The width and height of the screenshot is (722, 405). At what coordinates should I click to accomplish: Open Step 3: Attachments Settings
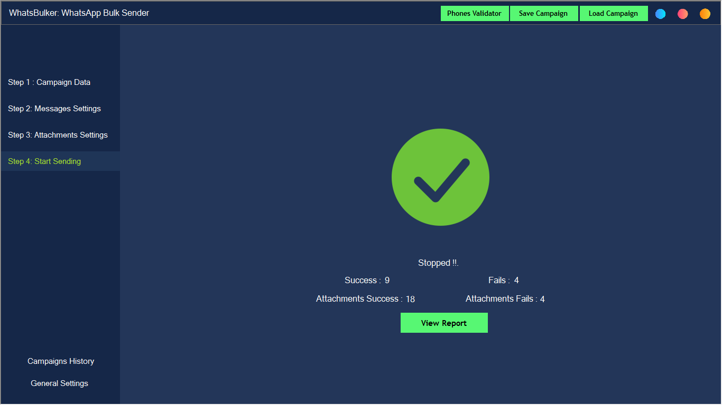click(x=60, y=135)
